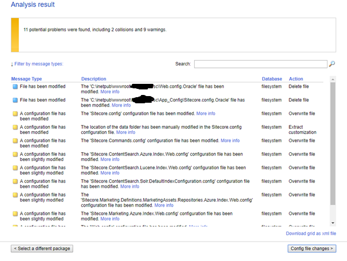Click the grid vertical scrollbar thumb

[x=333, y=144]
